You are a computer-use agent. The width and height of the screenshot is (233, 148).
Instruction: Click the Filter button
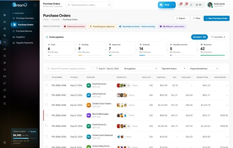pos(196,18)
